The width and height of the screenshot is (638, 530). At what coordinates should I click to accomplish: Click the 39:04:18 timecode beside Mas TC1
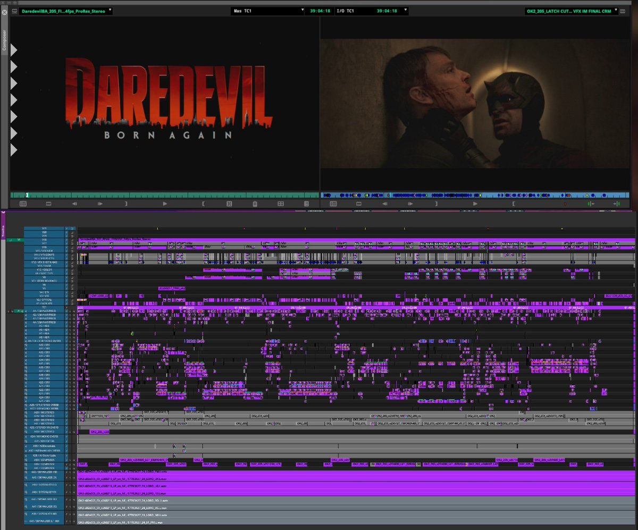pyautogui.click(x=320, y=11)
